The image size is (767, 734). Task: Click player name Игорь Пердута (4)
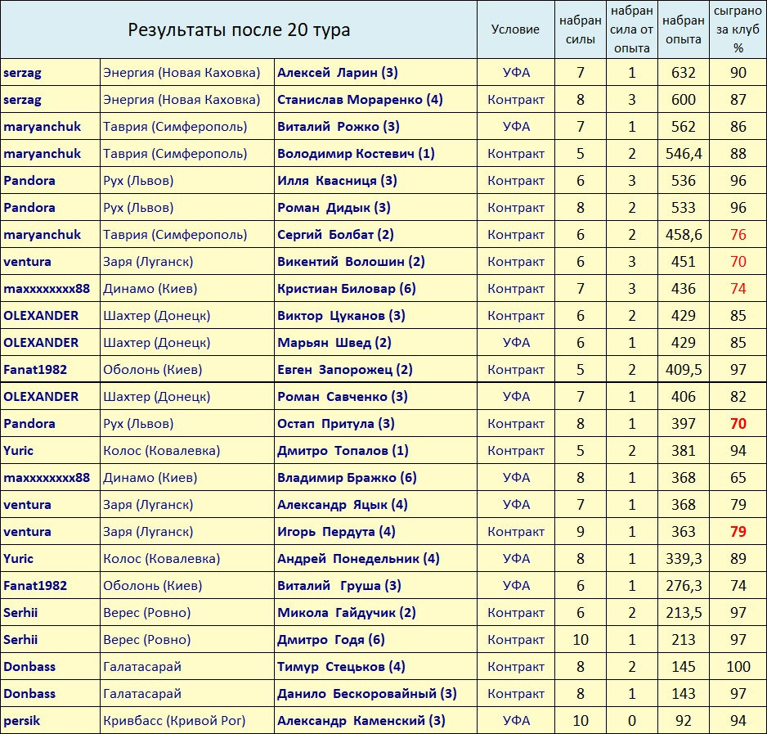point(336,531)
